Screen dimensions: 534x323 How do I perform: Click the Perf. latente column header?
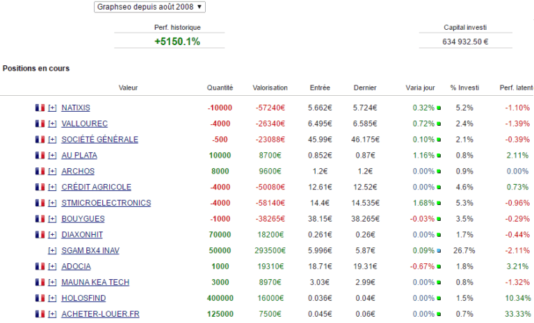click(x=516, y=88)
